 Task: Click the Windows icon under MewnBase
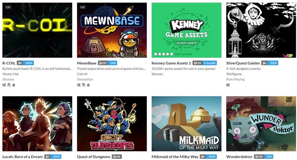click(79, 85)
